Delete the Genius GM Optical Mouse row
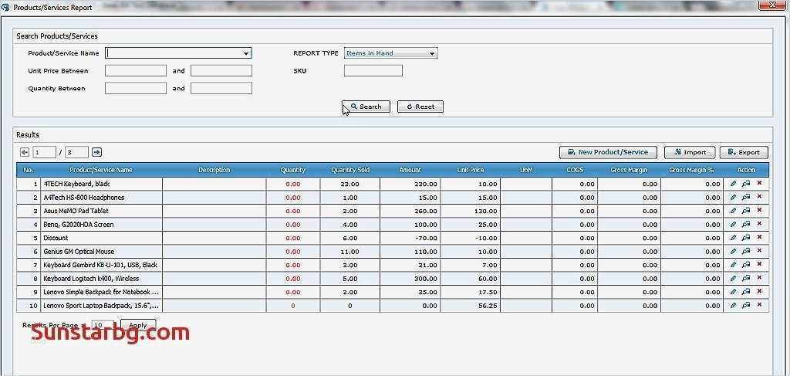Image resolution: width=790 pixels, height=376 pixels. pyautogui.click(x=759, y=251)
